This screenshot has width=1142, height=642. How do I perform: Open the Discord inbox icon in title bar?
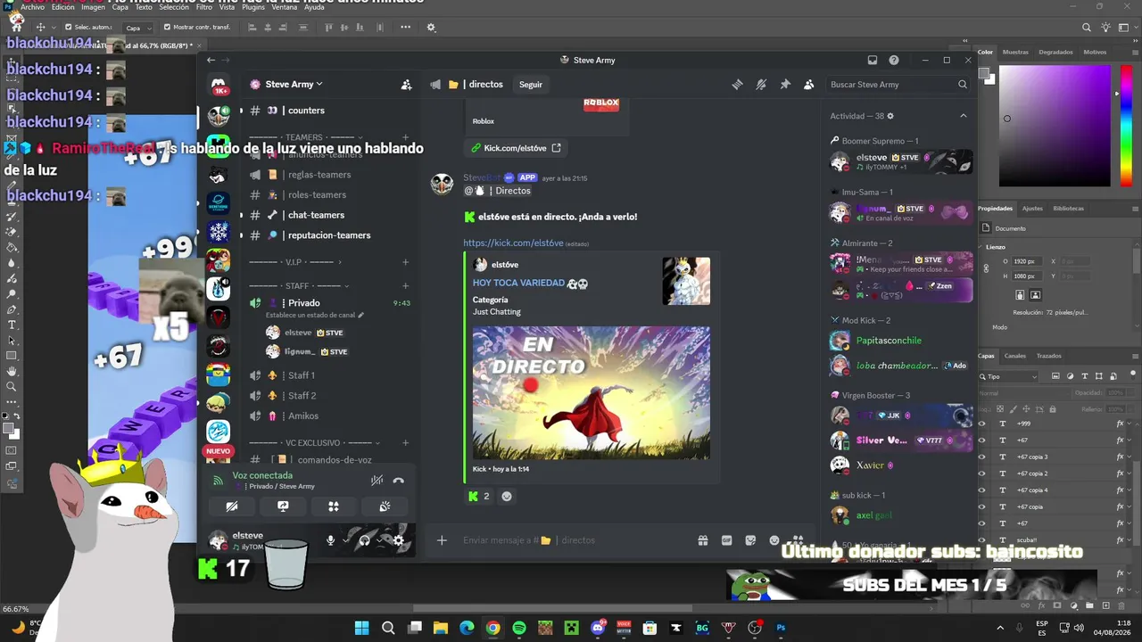pyautogui.click(x=873, y=61)
